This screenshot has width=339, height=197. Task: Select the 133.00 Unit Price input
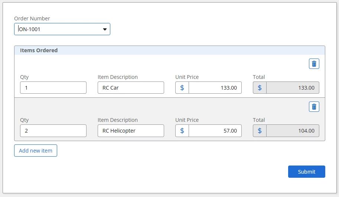point(215,88)
